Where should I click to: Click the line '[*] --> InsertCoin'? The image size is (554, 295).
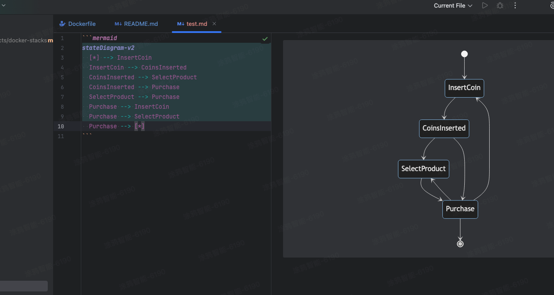tap(121, 58)
